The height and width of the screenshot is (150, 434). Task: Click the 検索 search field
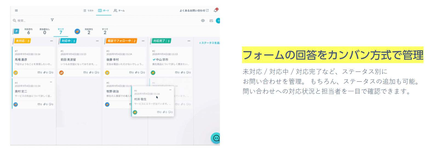[x=27, y=20]
